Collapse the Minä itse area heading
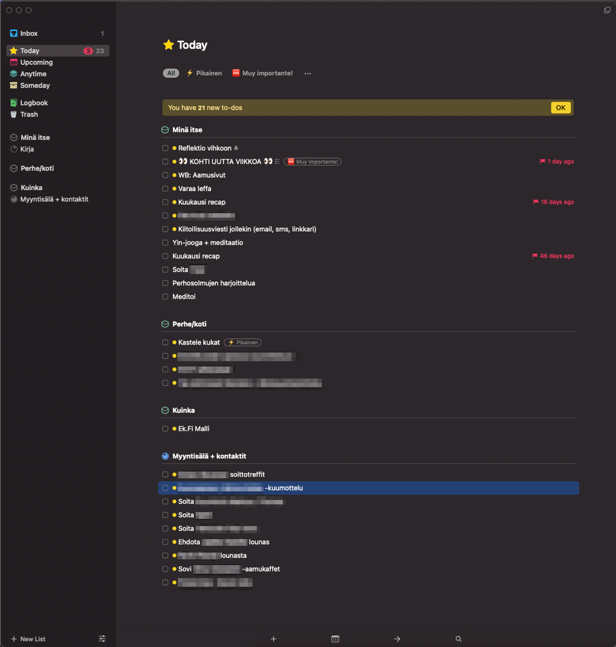 [x=187, y=130]
